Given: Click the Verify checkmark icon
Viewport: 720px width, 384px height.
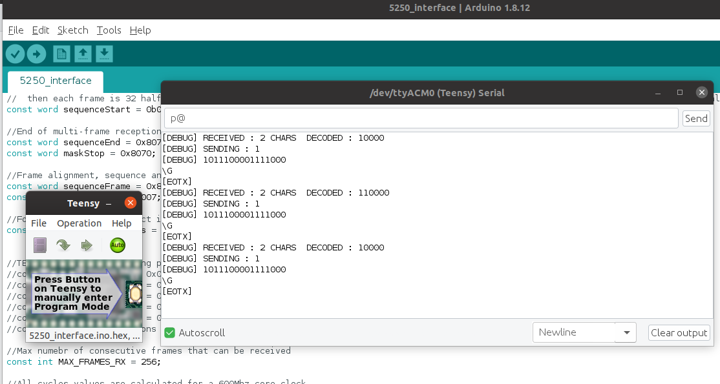Looking at the screenshot, I should pos(15,54).
